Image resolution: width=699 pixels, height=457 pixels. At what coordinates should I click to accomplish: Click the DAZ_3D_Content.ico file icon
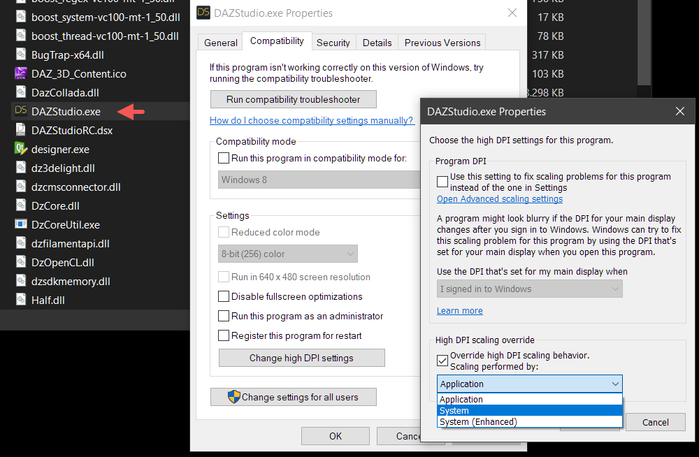coord(21,73)
